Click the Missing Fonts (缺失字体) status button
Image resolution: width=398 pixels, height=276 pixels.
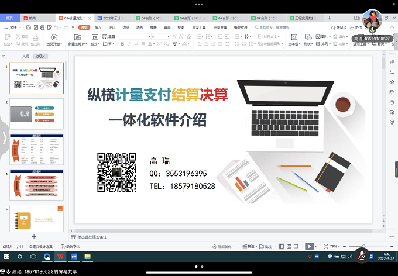click(70, 246)
